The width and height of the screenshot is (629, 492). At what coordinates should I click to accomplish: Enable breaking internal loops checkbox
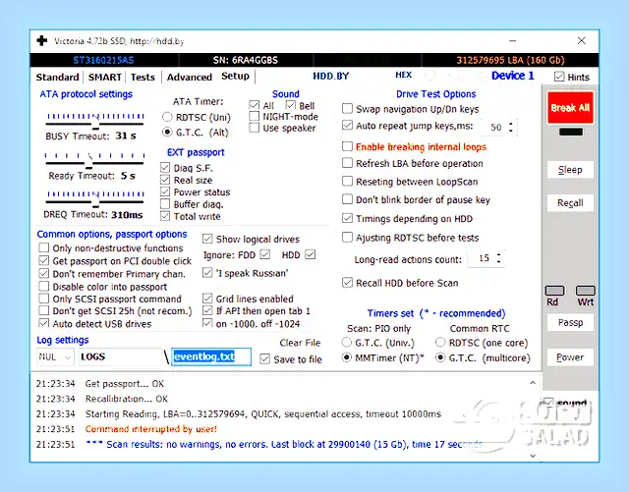(347, 146)
